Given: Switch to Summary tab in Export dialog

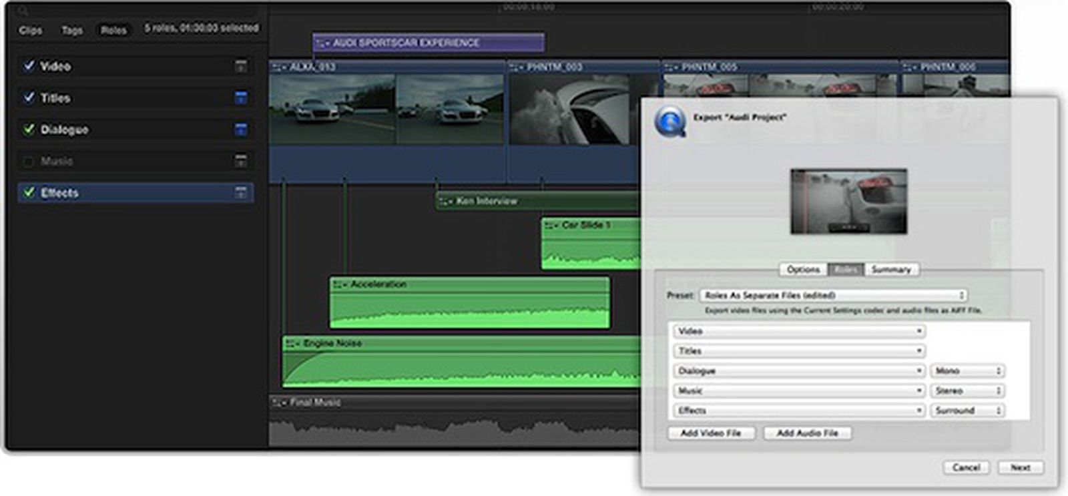Looking at the screenshot, I should (x=891, y=270).
